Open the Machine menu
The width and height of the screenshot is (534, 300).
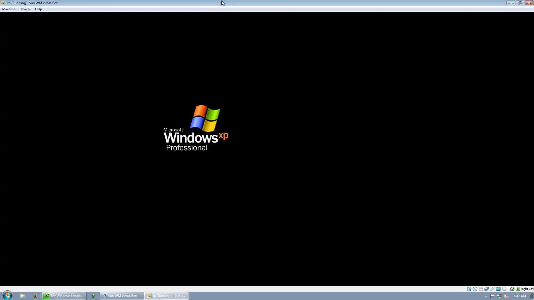(9, 9)
